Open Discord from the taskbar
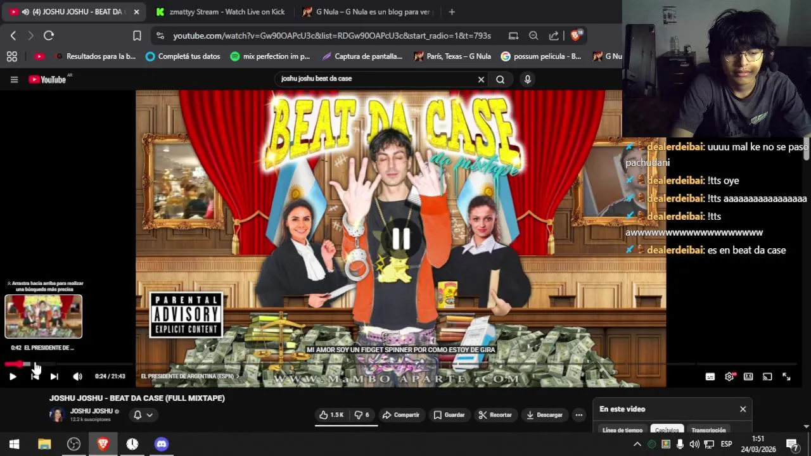Viewport: 811px width, 456px height. tap(162, 444)
